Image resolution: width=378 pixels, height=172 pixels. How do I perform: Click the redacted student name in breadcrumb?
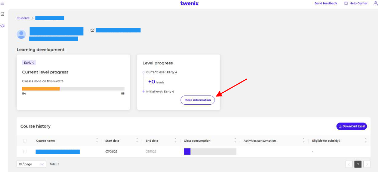[50, 18]
